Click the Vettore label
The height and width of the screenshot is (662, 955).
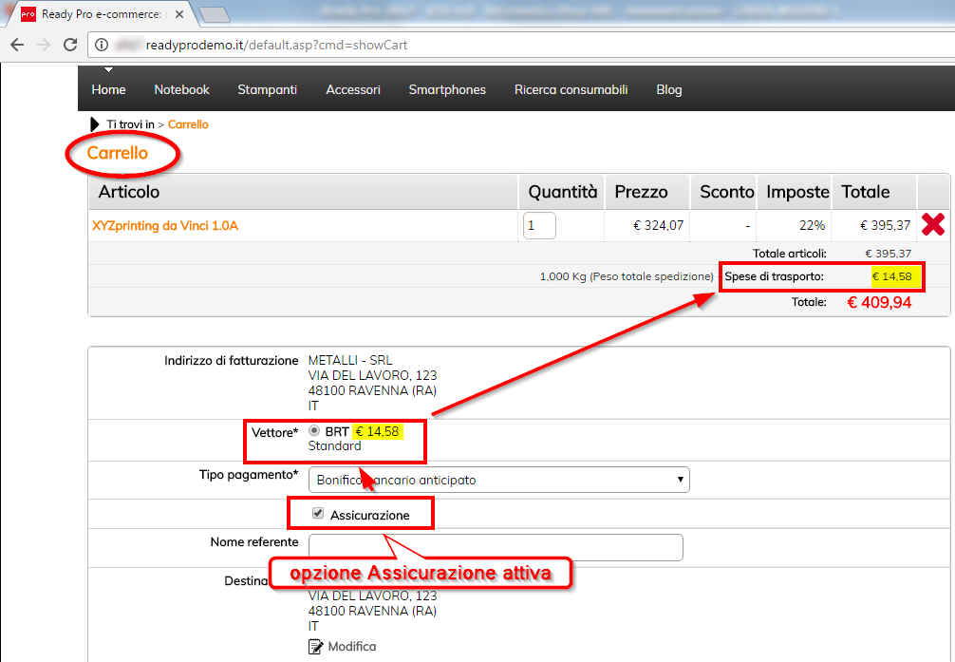pos(274,433)
